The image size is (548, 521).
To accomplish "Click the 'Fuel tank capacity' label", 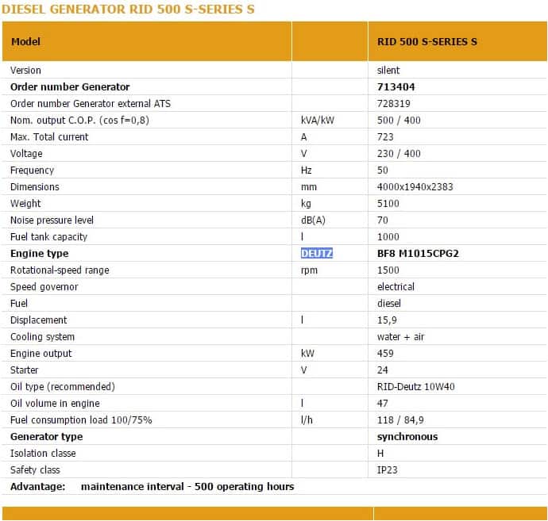I will click(48, 237).
